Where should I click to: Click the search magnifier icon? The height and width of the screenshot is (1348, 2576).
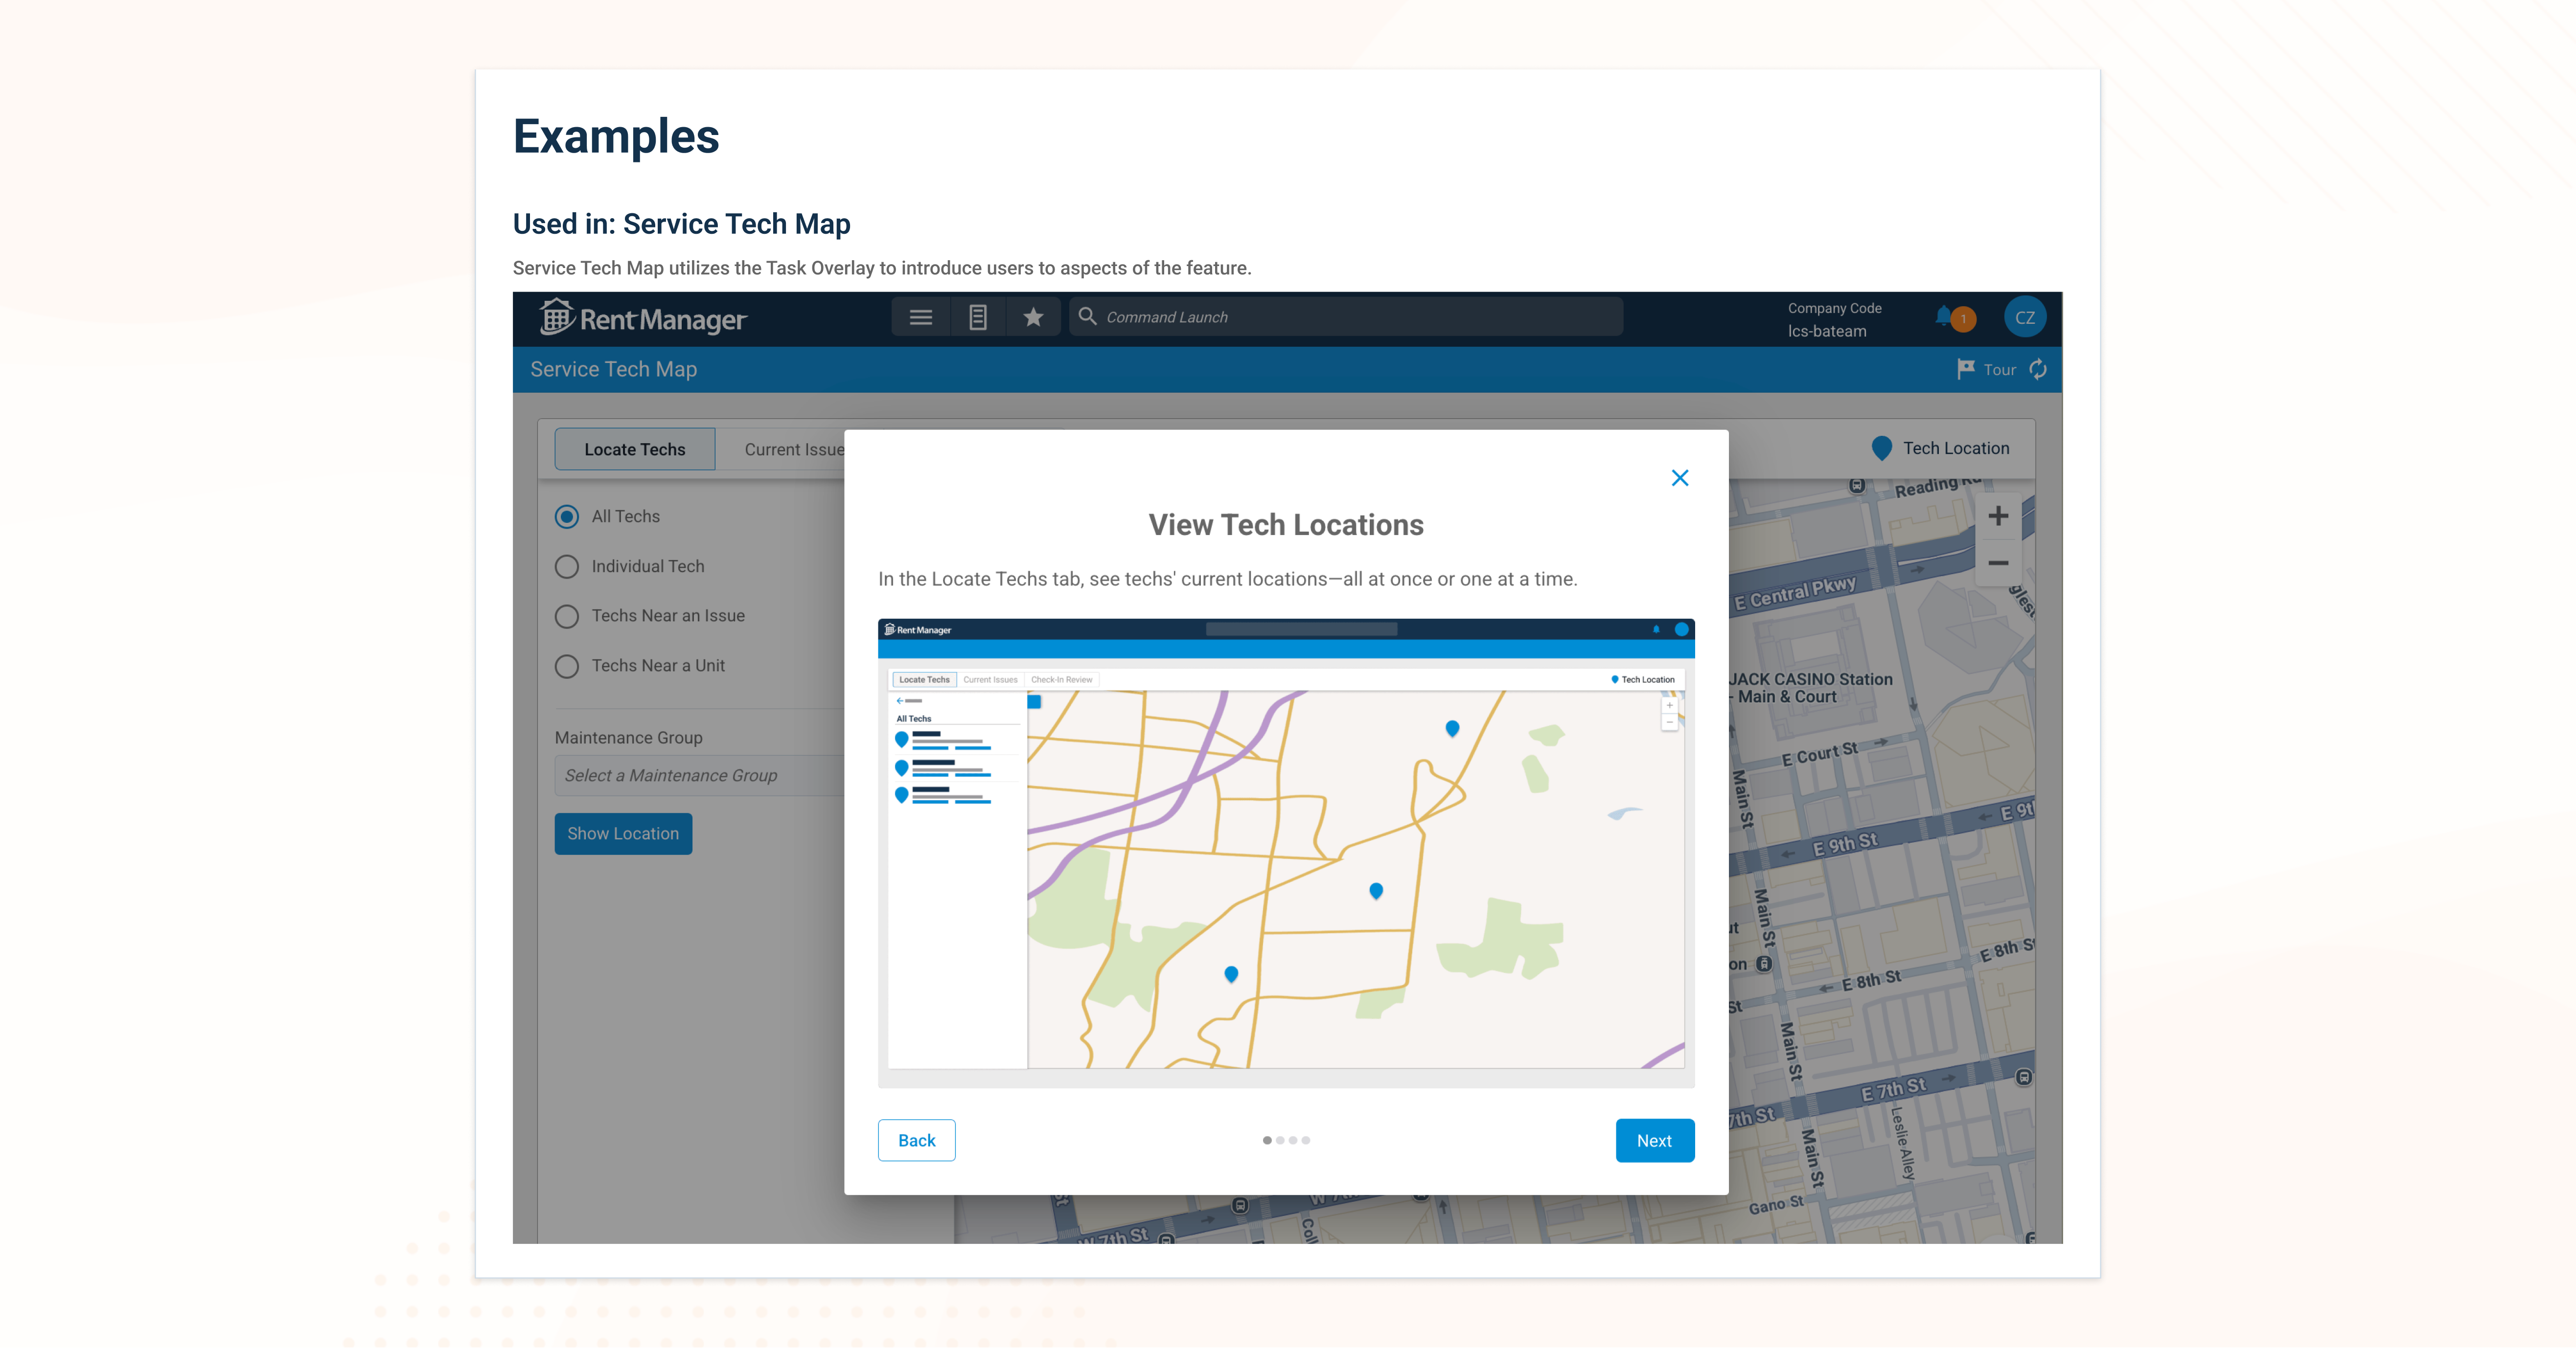1087,317
